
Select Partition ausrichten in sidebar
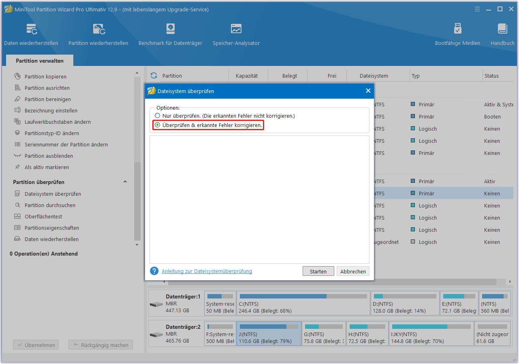point(47,88)
